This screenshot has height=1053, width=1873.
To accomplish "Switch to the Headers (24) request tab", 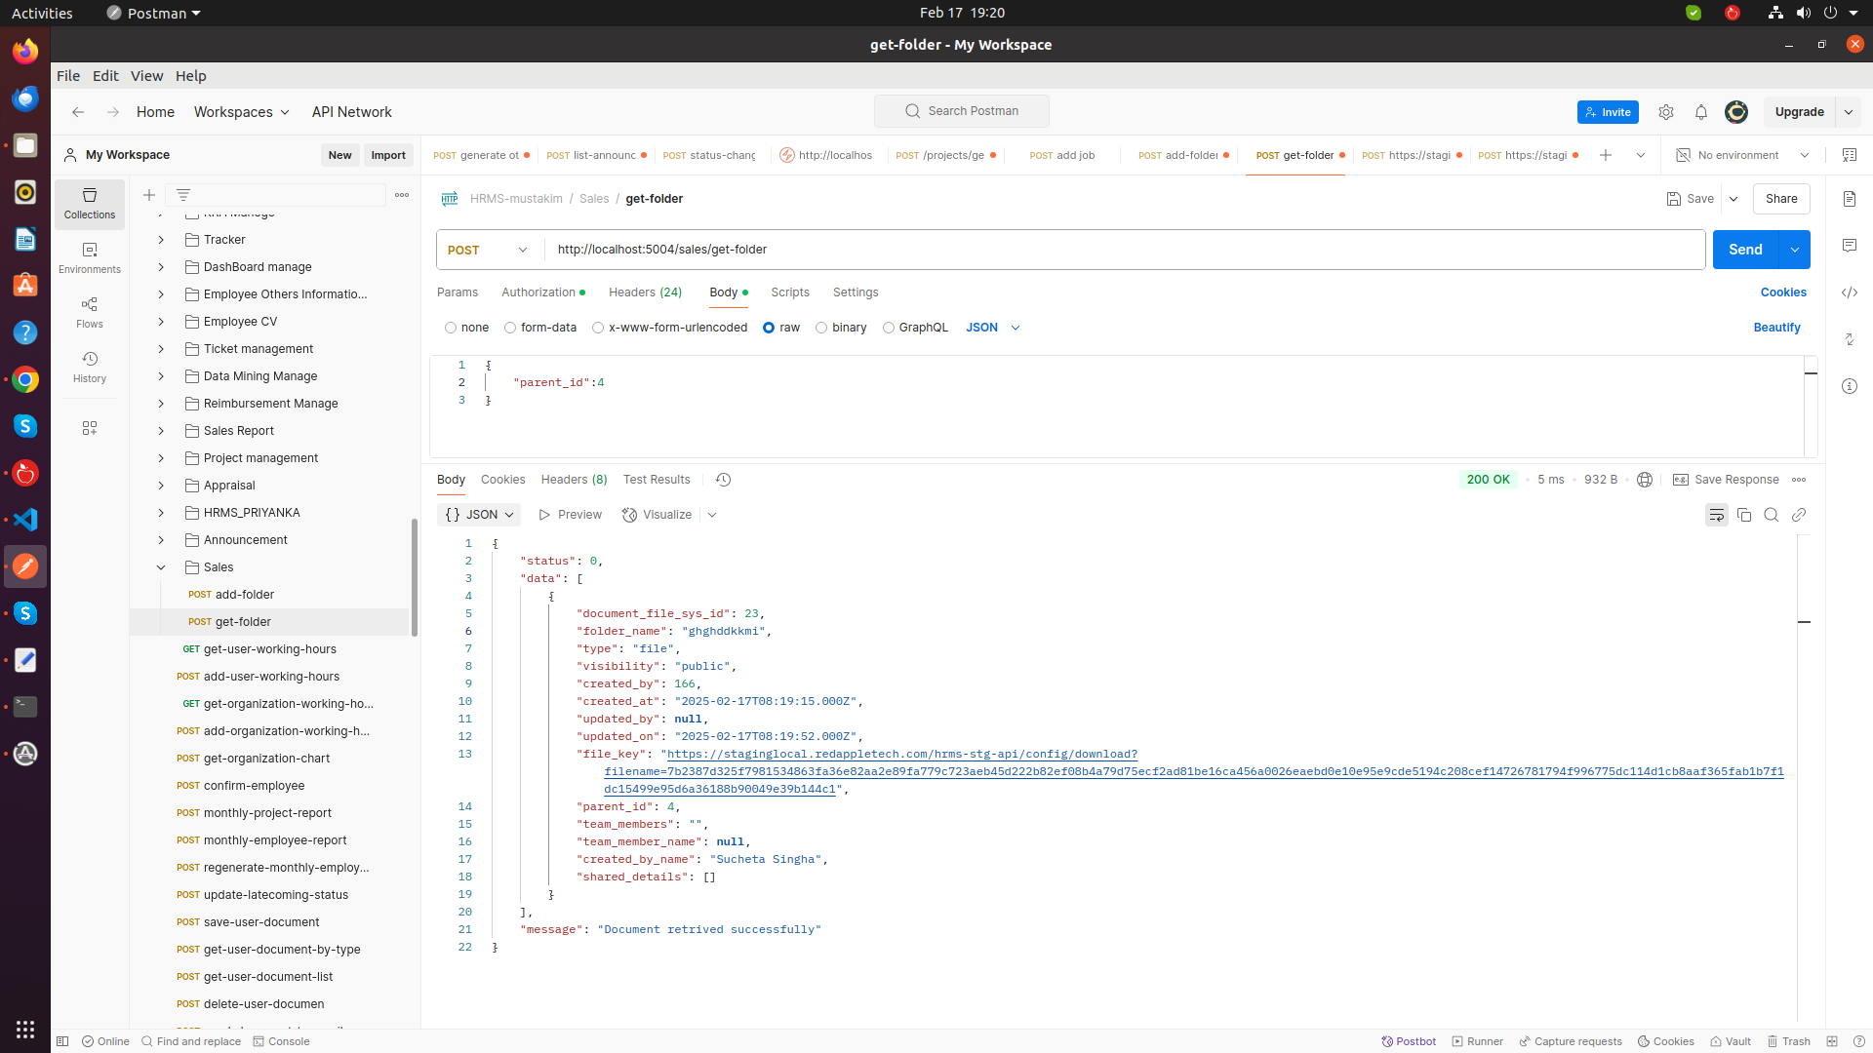I will [645, 292].
